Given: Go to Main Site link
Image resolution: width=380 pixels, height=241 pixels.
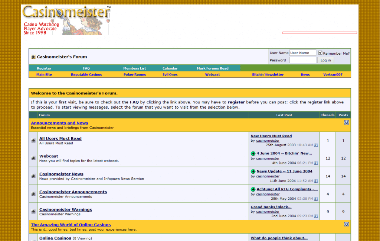Looking at the screenshot, I should (x=44, y=75).
